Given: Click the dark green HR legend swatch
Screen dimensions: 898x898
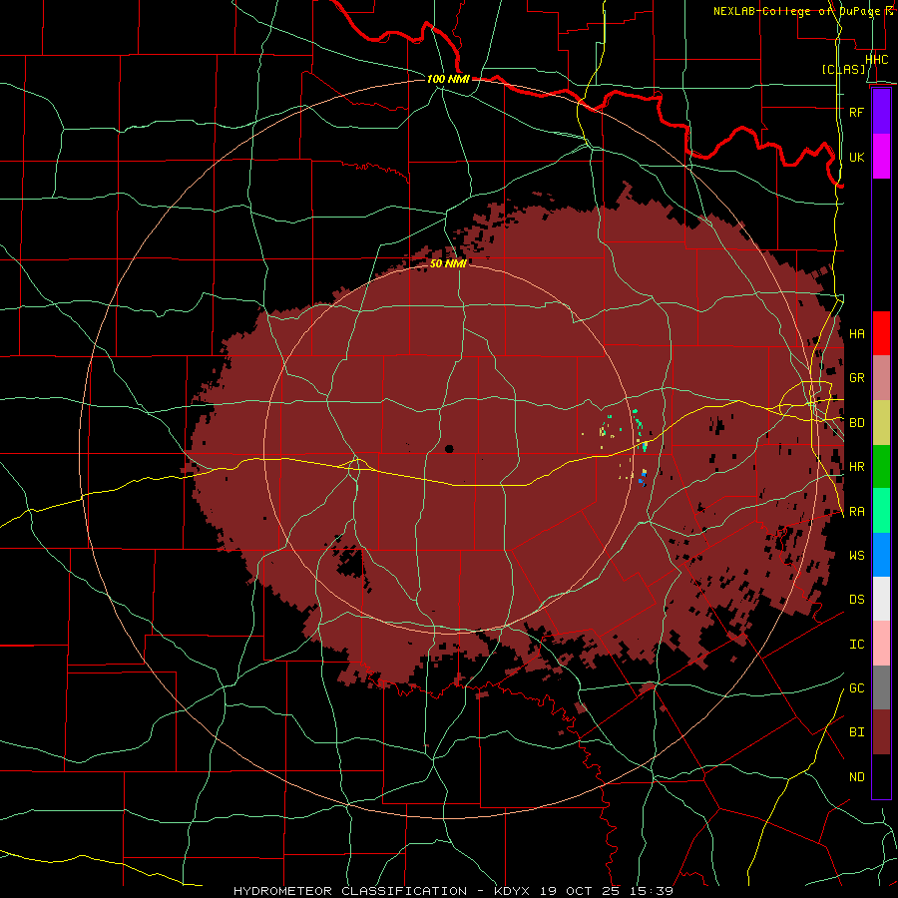Looking at the screenshot, I should pos(881,466).
